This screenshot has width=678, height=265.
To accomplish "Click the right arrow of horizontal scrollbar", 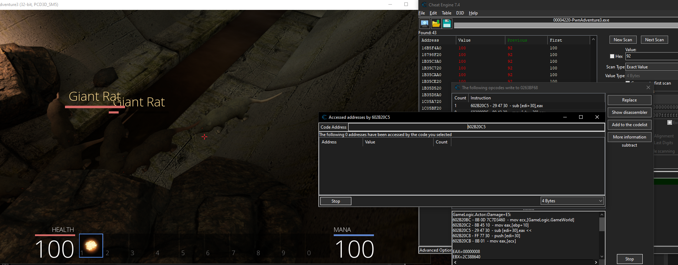I will pyautogui.click(x=596, y=262).
